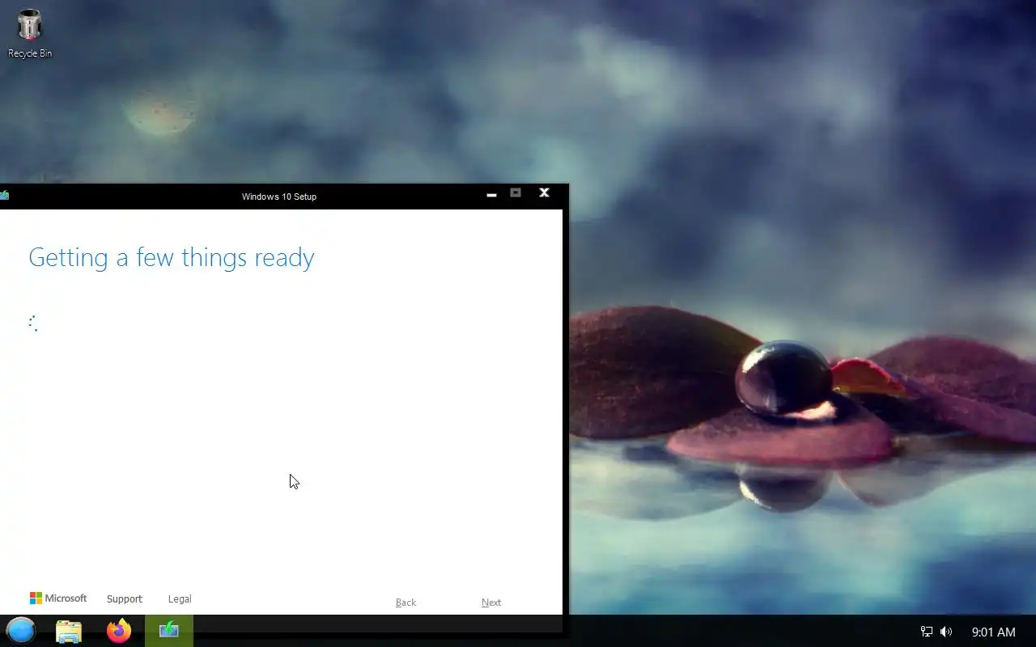Open the Legal link in Setup
The image size is (1036, 647).
[x=180, y=599]
